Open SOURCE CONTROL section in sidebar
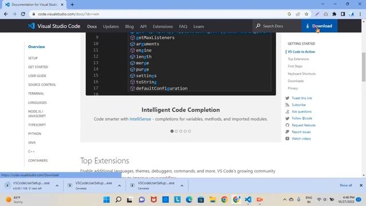The height and width of the screenshot is (206, 366). [x=42, y=85]
